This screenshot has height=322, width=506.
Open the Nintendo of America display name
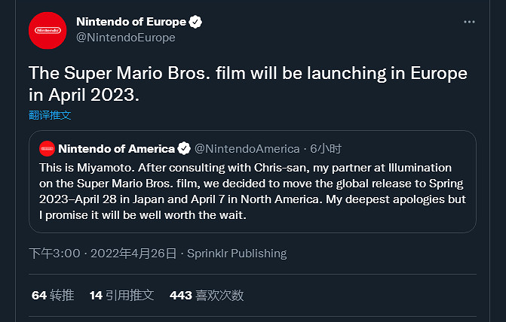coord(116,148)
